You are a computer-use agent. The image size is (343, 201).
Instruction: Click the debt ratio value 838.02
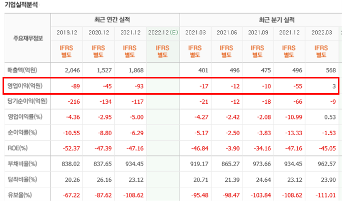(x=71, y=164)
